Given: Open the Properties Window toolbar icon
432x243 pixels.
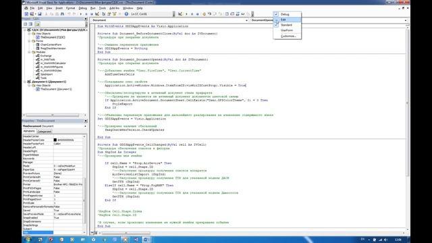Looking at the screenshot, I should pos(109,13).
